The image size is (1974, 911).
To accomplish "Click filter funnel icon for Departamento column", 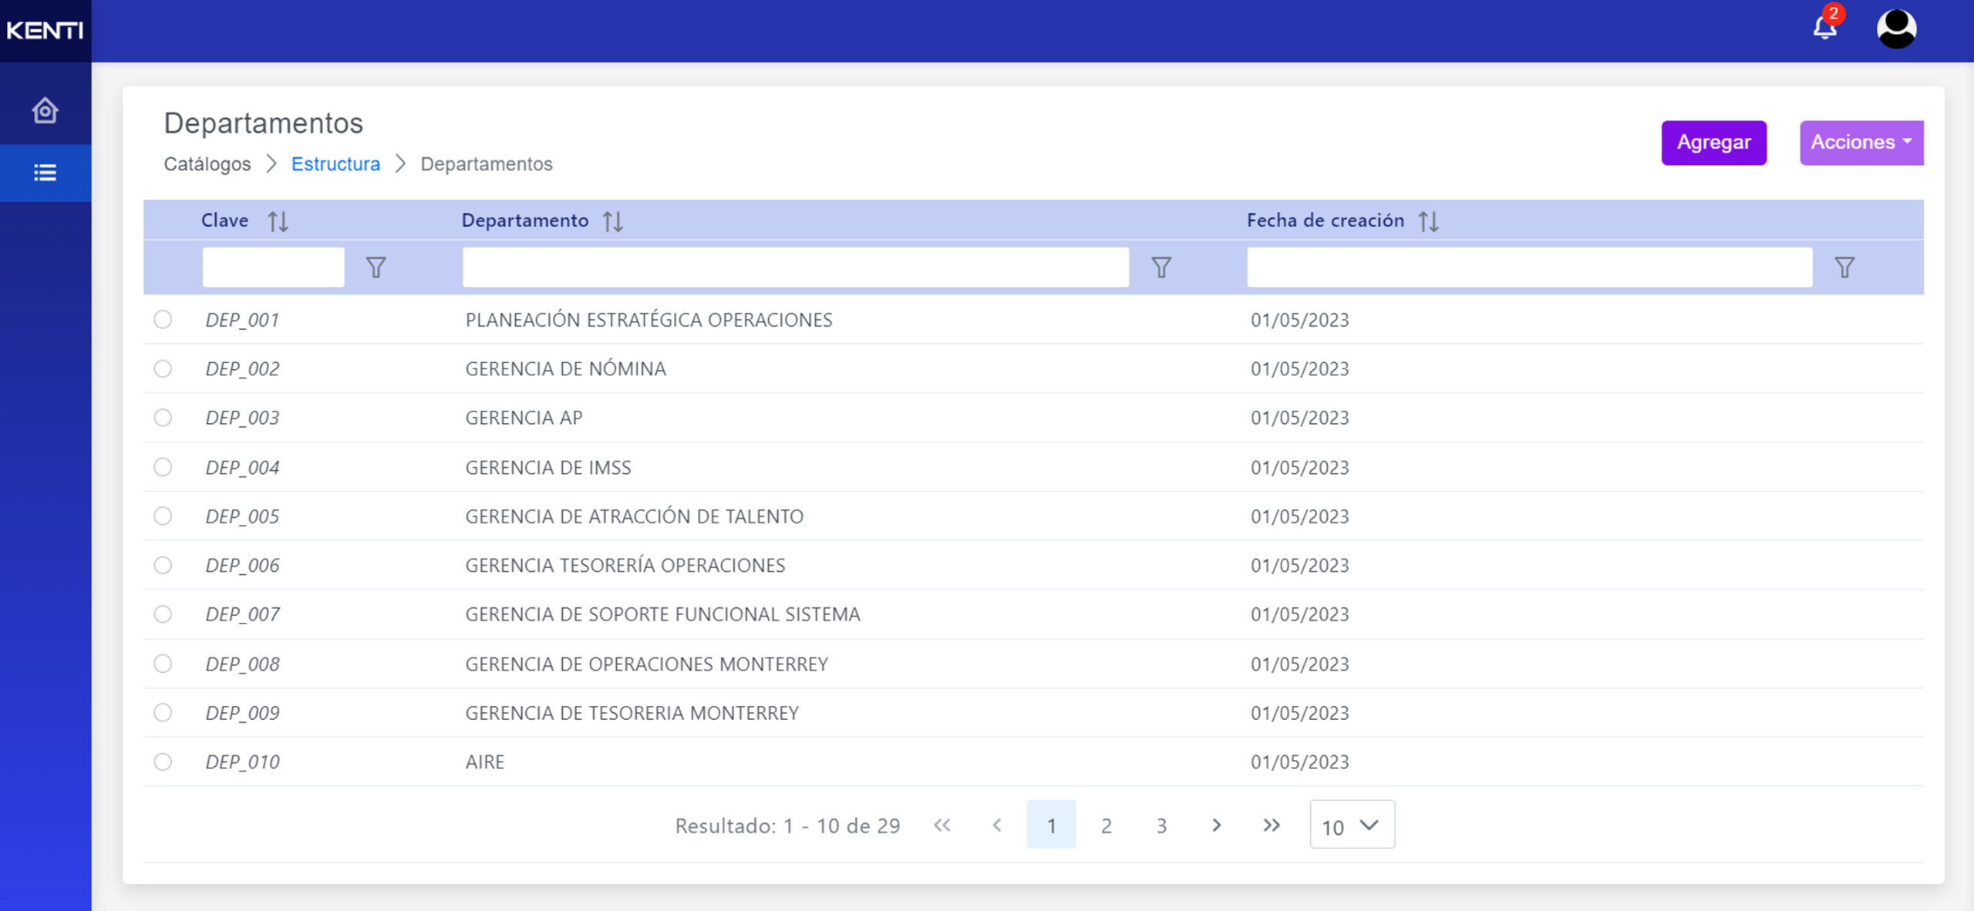I will click(x=1161, y=267).
